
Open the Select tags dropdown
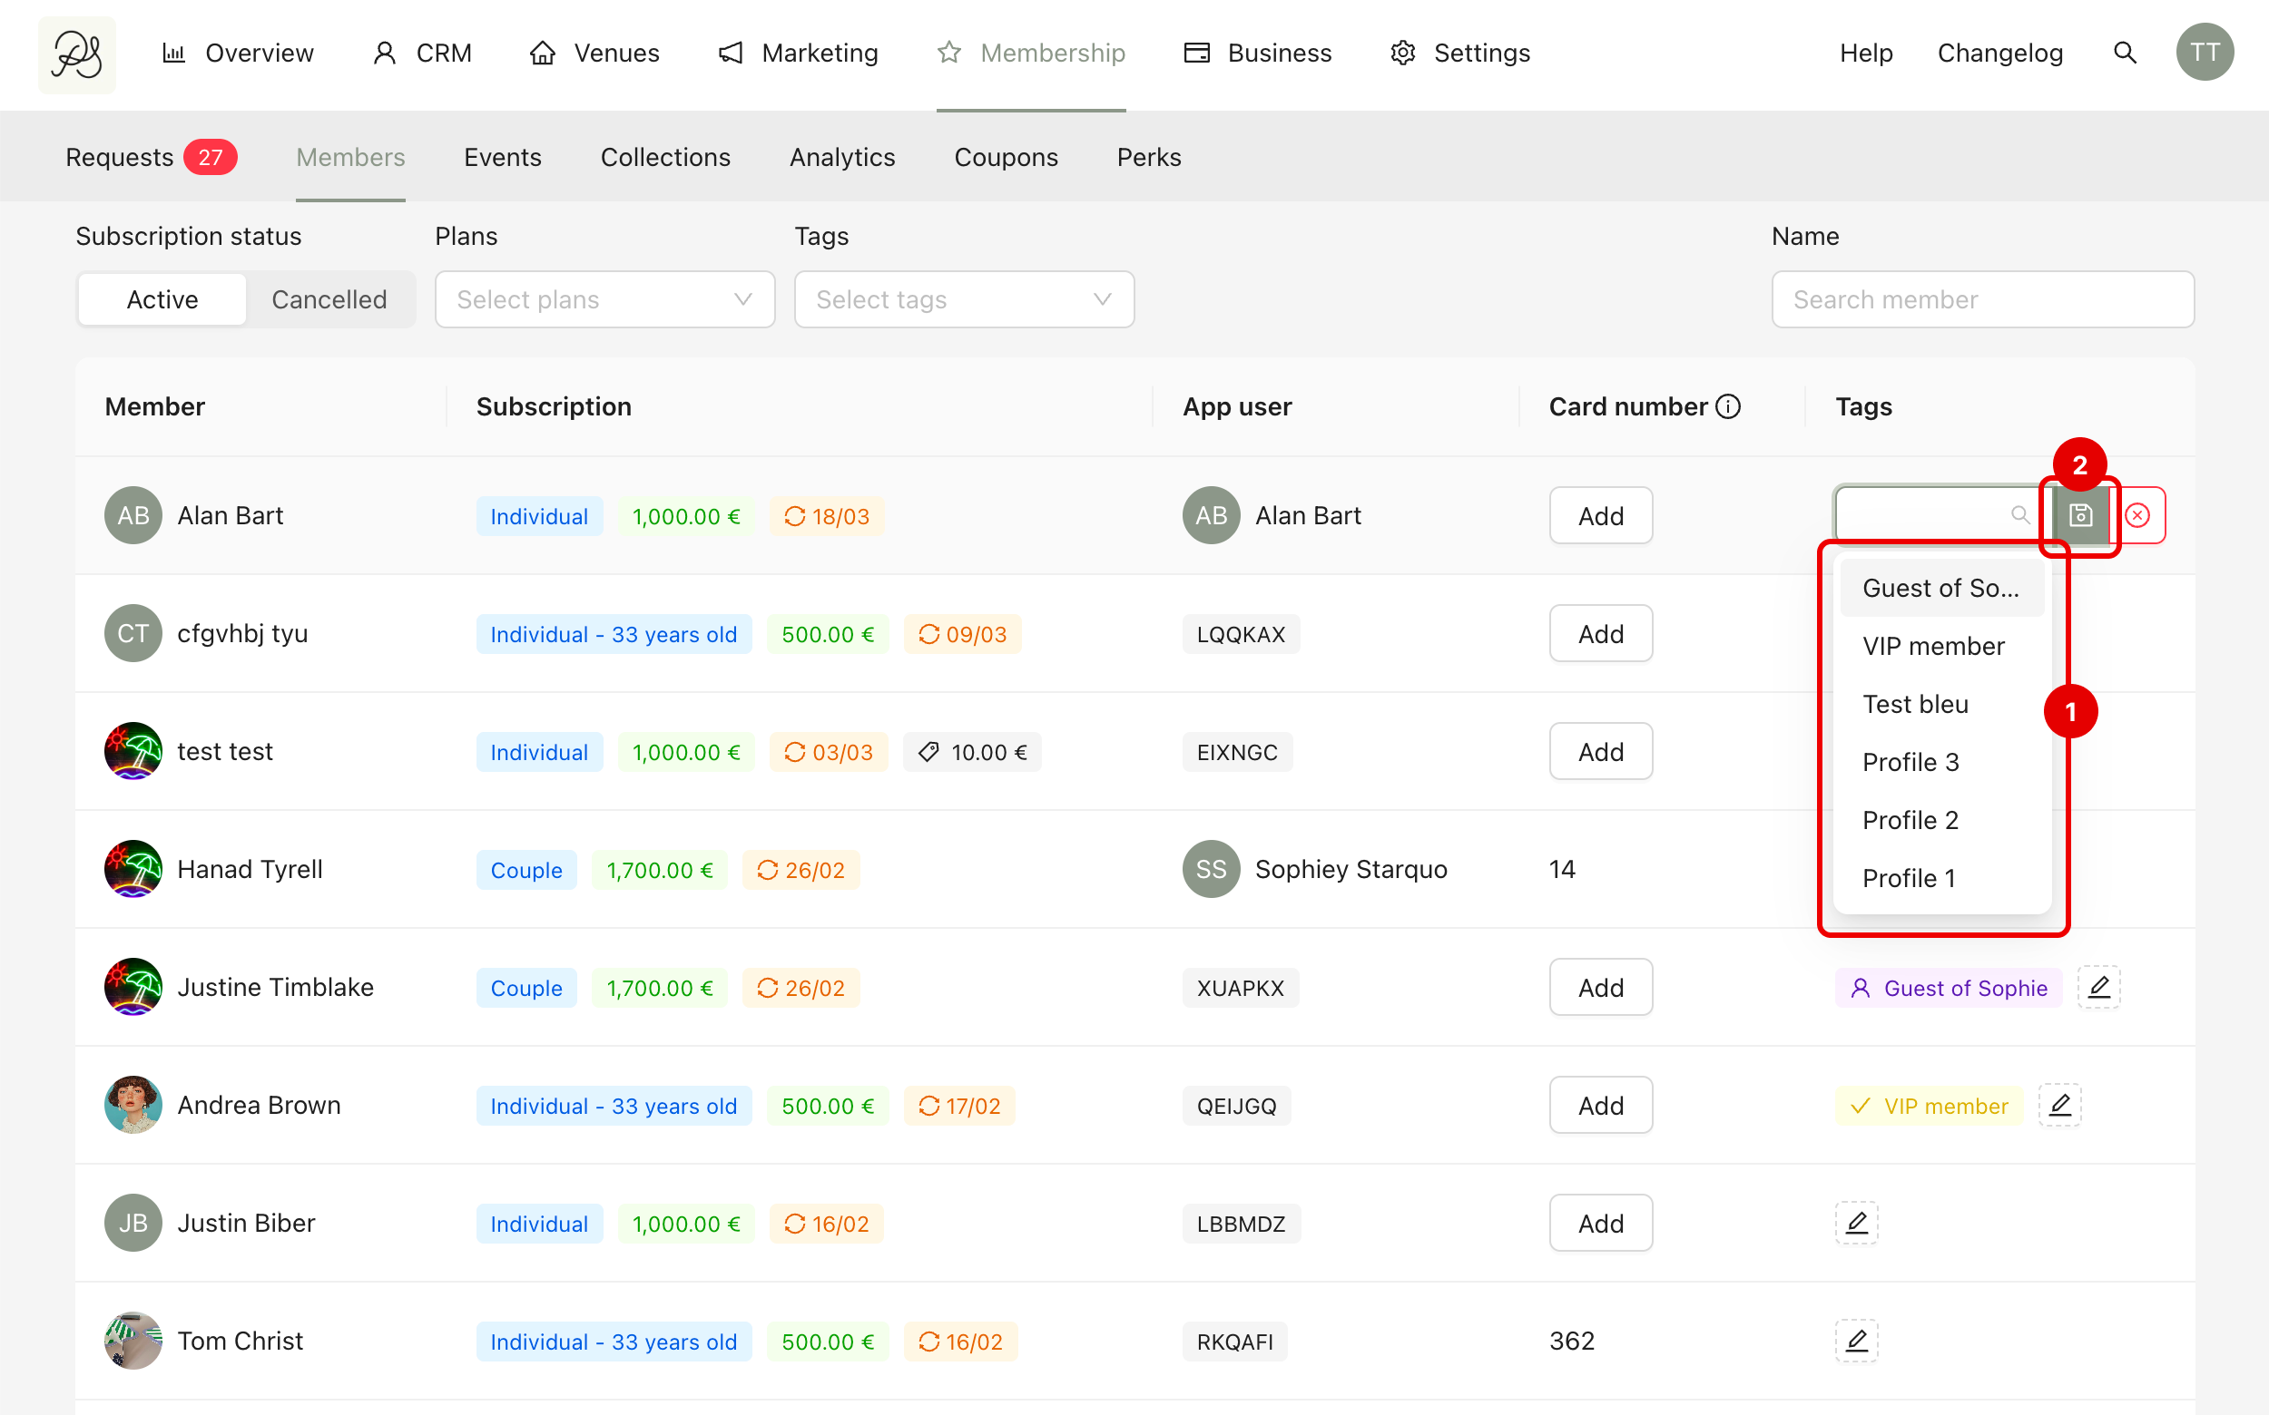coord(964,299)
